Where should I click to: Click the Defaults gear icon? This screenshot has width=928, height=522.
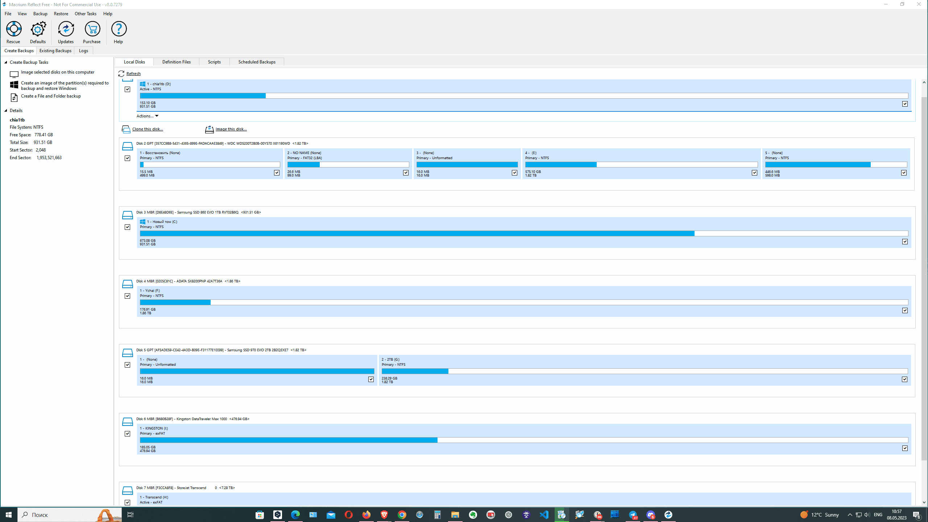tap(38, 29)
